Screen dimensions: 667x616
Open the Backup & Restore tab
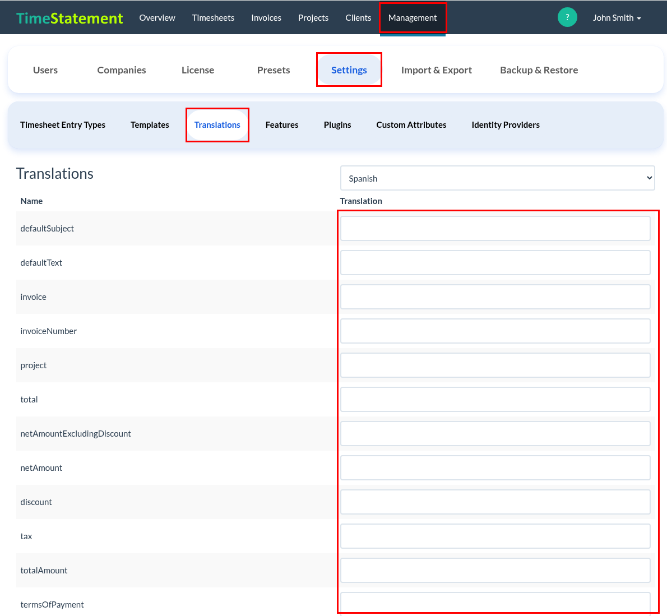coord(539,70)
